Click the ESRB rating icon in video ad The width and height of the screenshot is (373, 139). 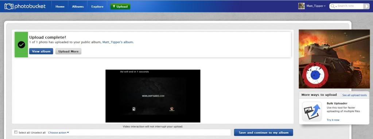[134, 109]
